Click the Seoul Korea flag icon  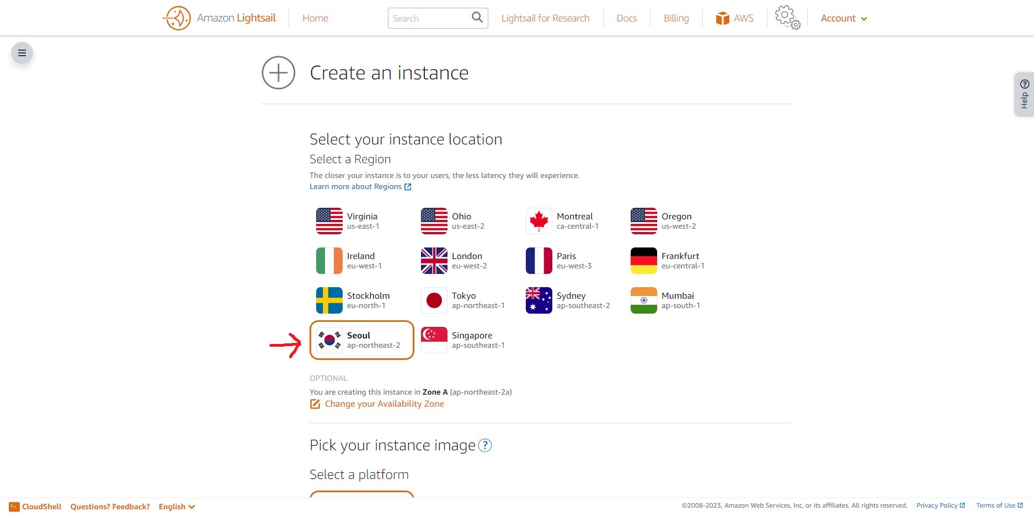[x=329, y=340]
